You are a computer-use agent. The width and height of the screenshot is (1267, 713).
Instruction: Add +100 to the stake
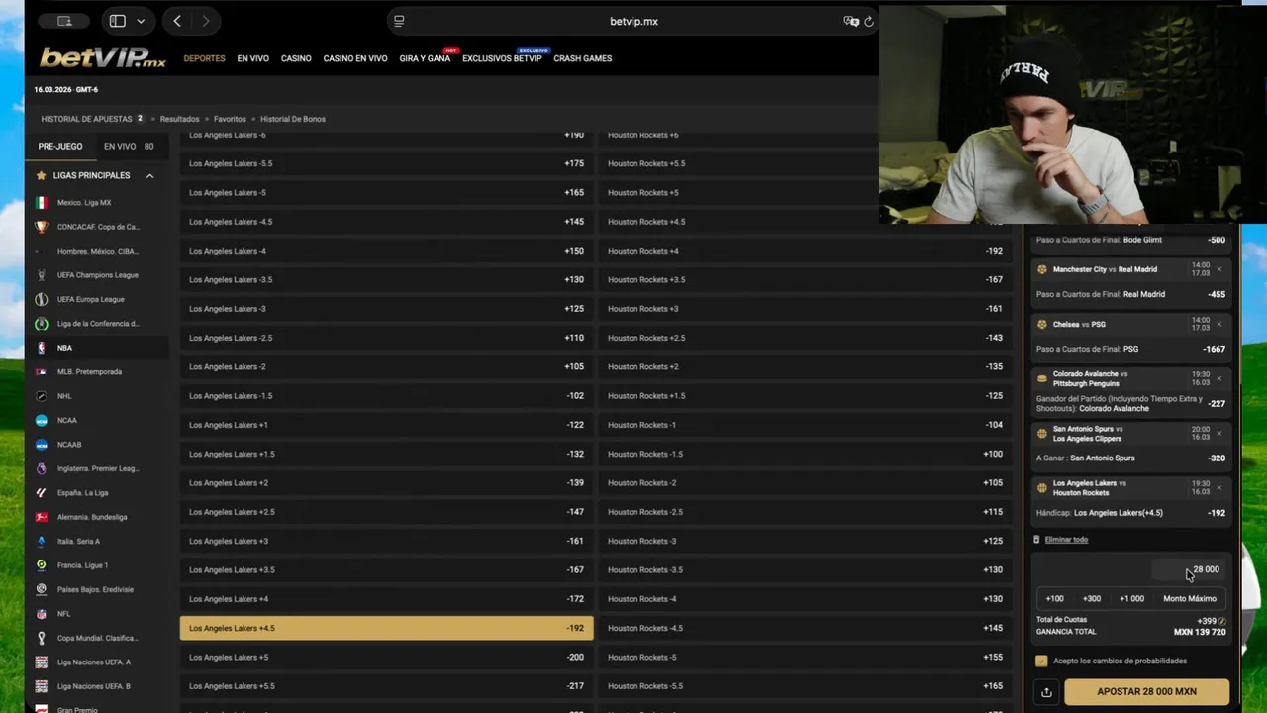tap(1054, 598)
